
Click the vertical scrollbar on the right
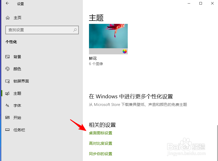point(217,143)
